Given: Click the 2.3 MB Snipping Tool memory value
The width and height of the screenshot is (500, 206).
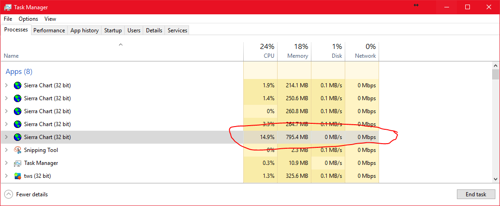Looking at the screenshot, I should (x=300, y=150).
